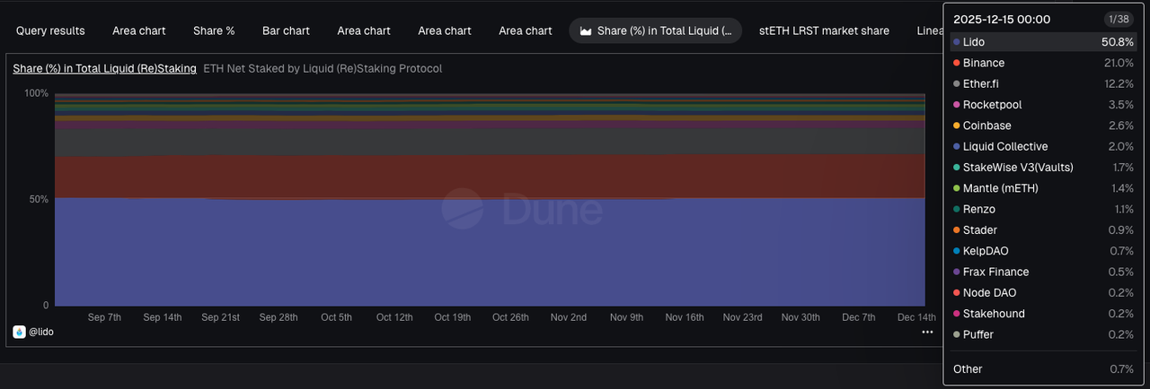1150x389 pixels.
Task: Click the 21.0% value for Binance
Action: [1119, 63]
